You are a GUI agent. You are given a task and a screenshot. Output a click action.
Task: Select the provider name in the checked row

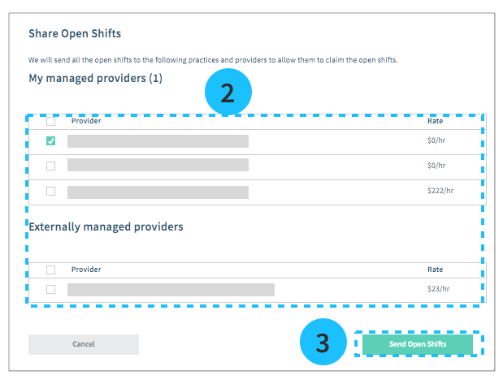tap(158, 141)
